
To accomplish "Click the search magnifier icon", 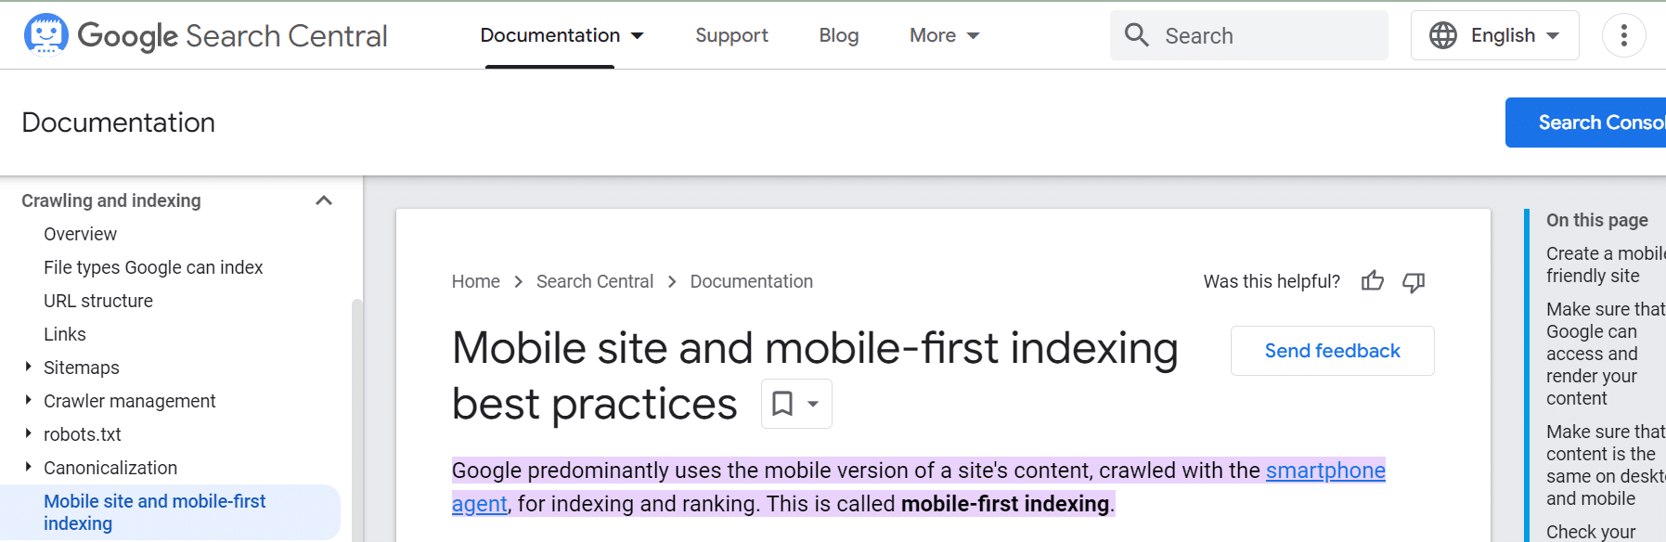I will pos(1137,35).
